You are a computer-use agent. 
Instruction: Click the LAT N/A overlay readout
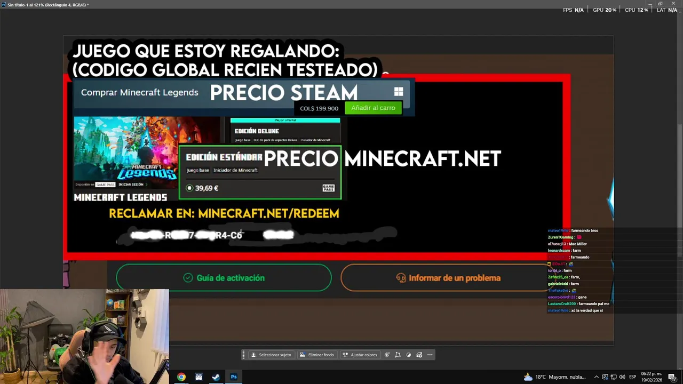(667, 10)
